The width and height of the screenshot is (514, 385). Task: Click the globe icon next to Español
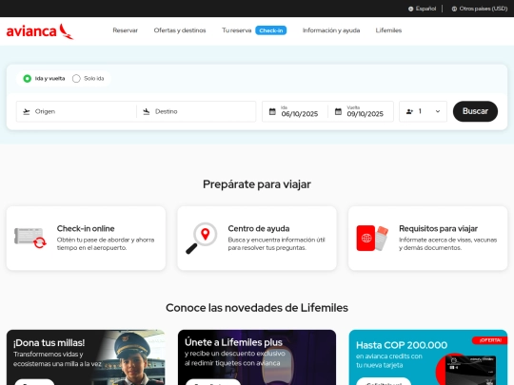click(x=410, y=9)
